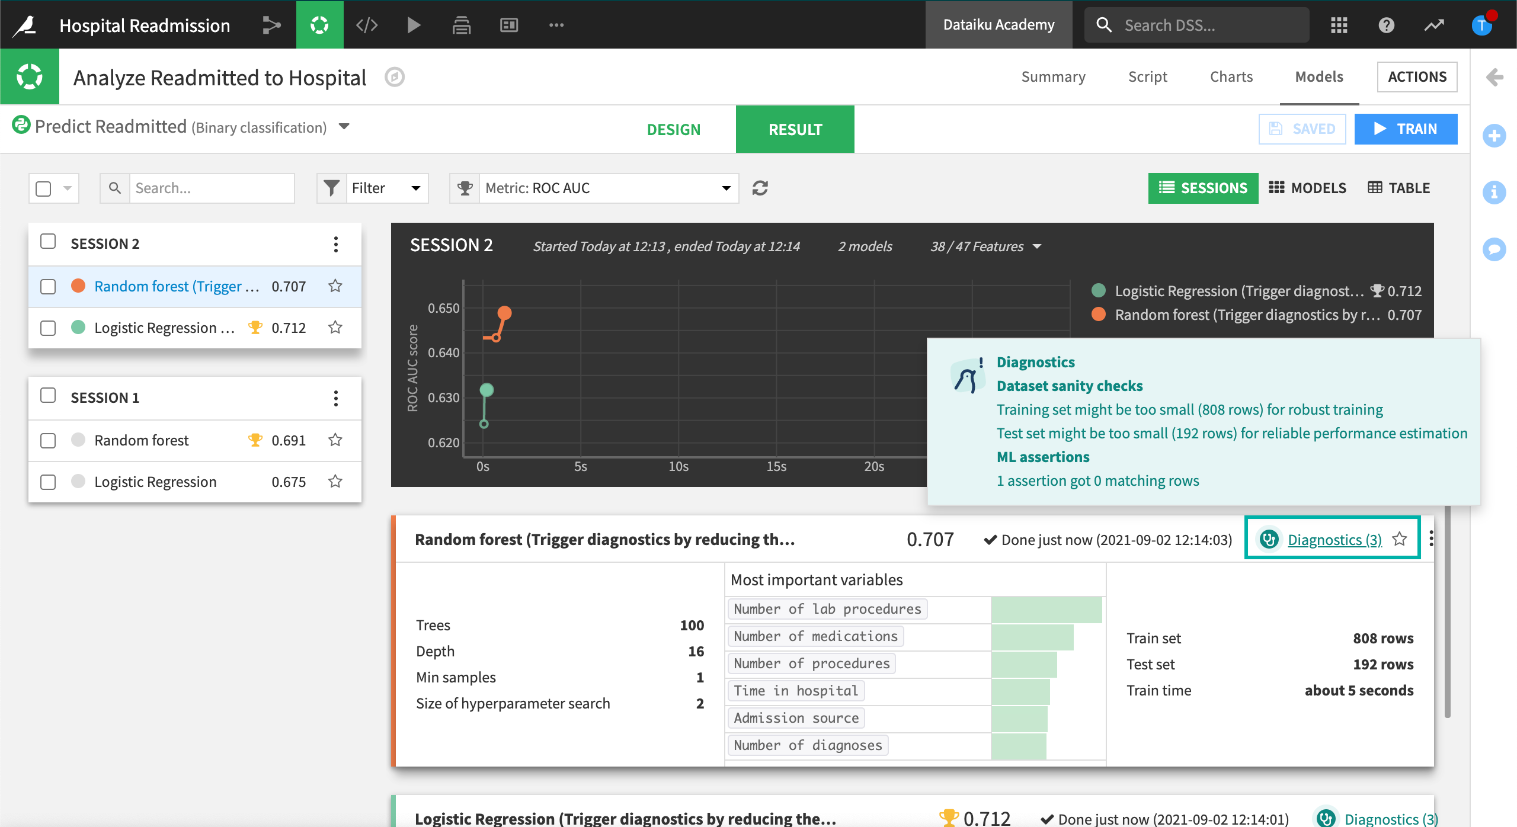This screenshot has height=827, width=1517.
Task: Click the orange Random forest chart point
Action: (x=504, y=313)
